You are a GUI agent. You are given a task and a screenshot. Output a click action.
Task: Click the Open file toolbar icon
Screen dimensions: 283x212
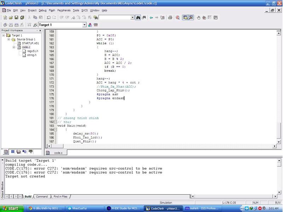click(11, 17)
